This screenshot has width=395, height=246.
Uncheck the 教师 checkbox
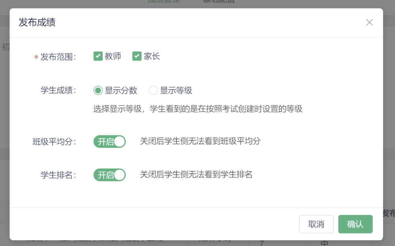click(98, 56)
